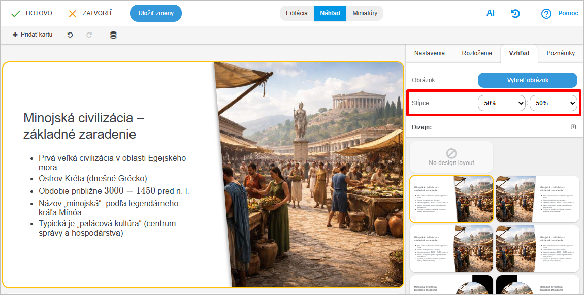Expand the Dizajn section plus icon
584x295 pixels.
point(573,127)
